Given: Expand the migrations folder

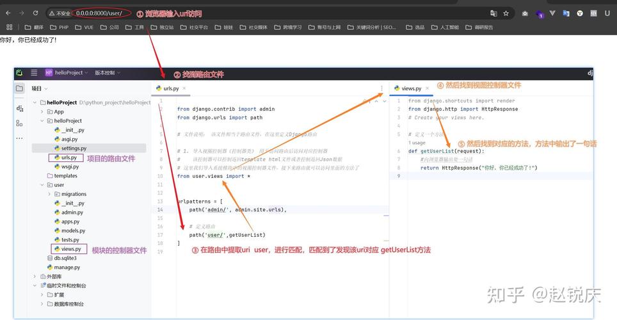Looking at the screenshot, I should click(49, 194).
